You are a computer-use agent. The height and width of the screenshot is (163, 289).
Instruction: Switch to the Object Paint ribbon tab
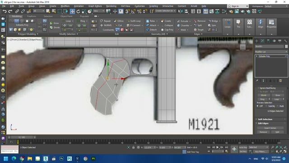click(66, 16)
